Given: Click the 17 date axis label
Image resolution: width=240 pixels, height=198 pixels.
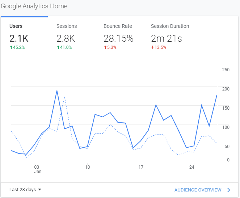Looking at the screenshot, I should click(141, 167).
